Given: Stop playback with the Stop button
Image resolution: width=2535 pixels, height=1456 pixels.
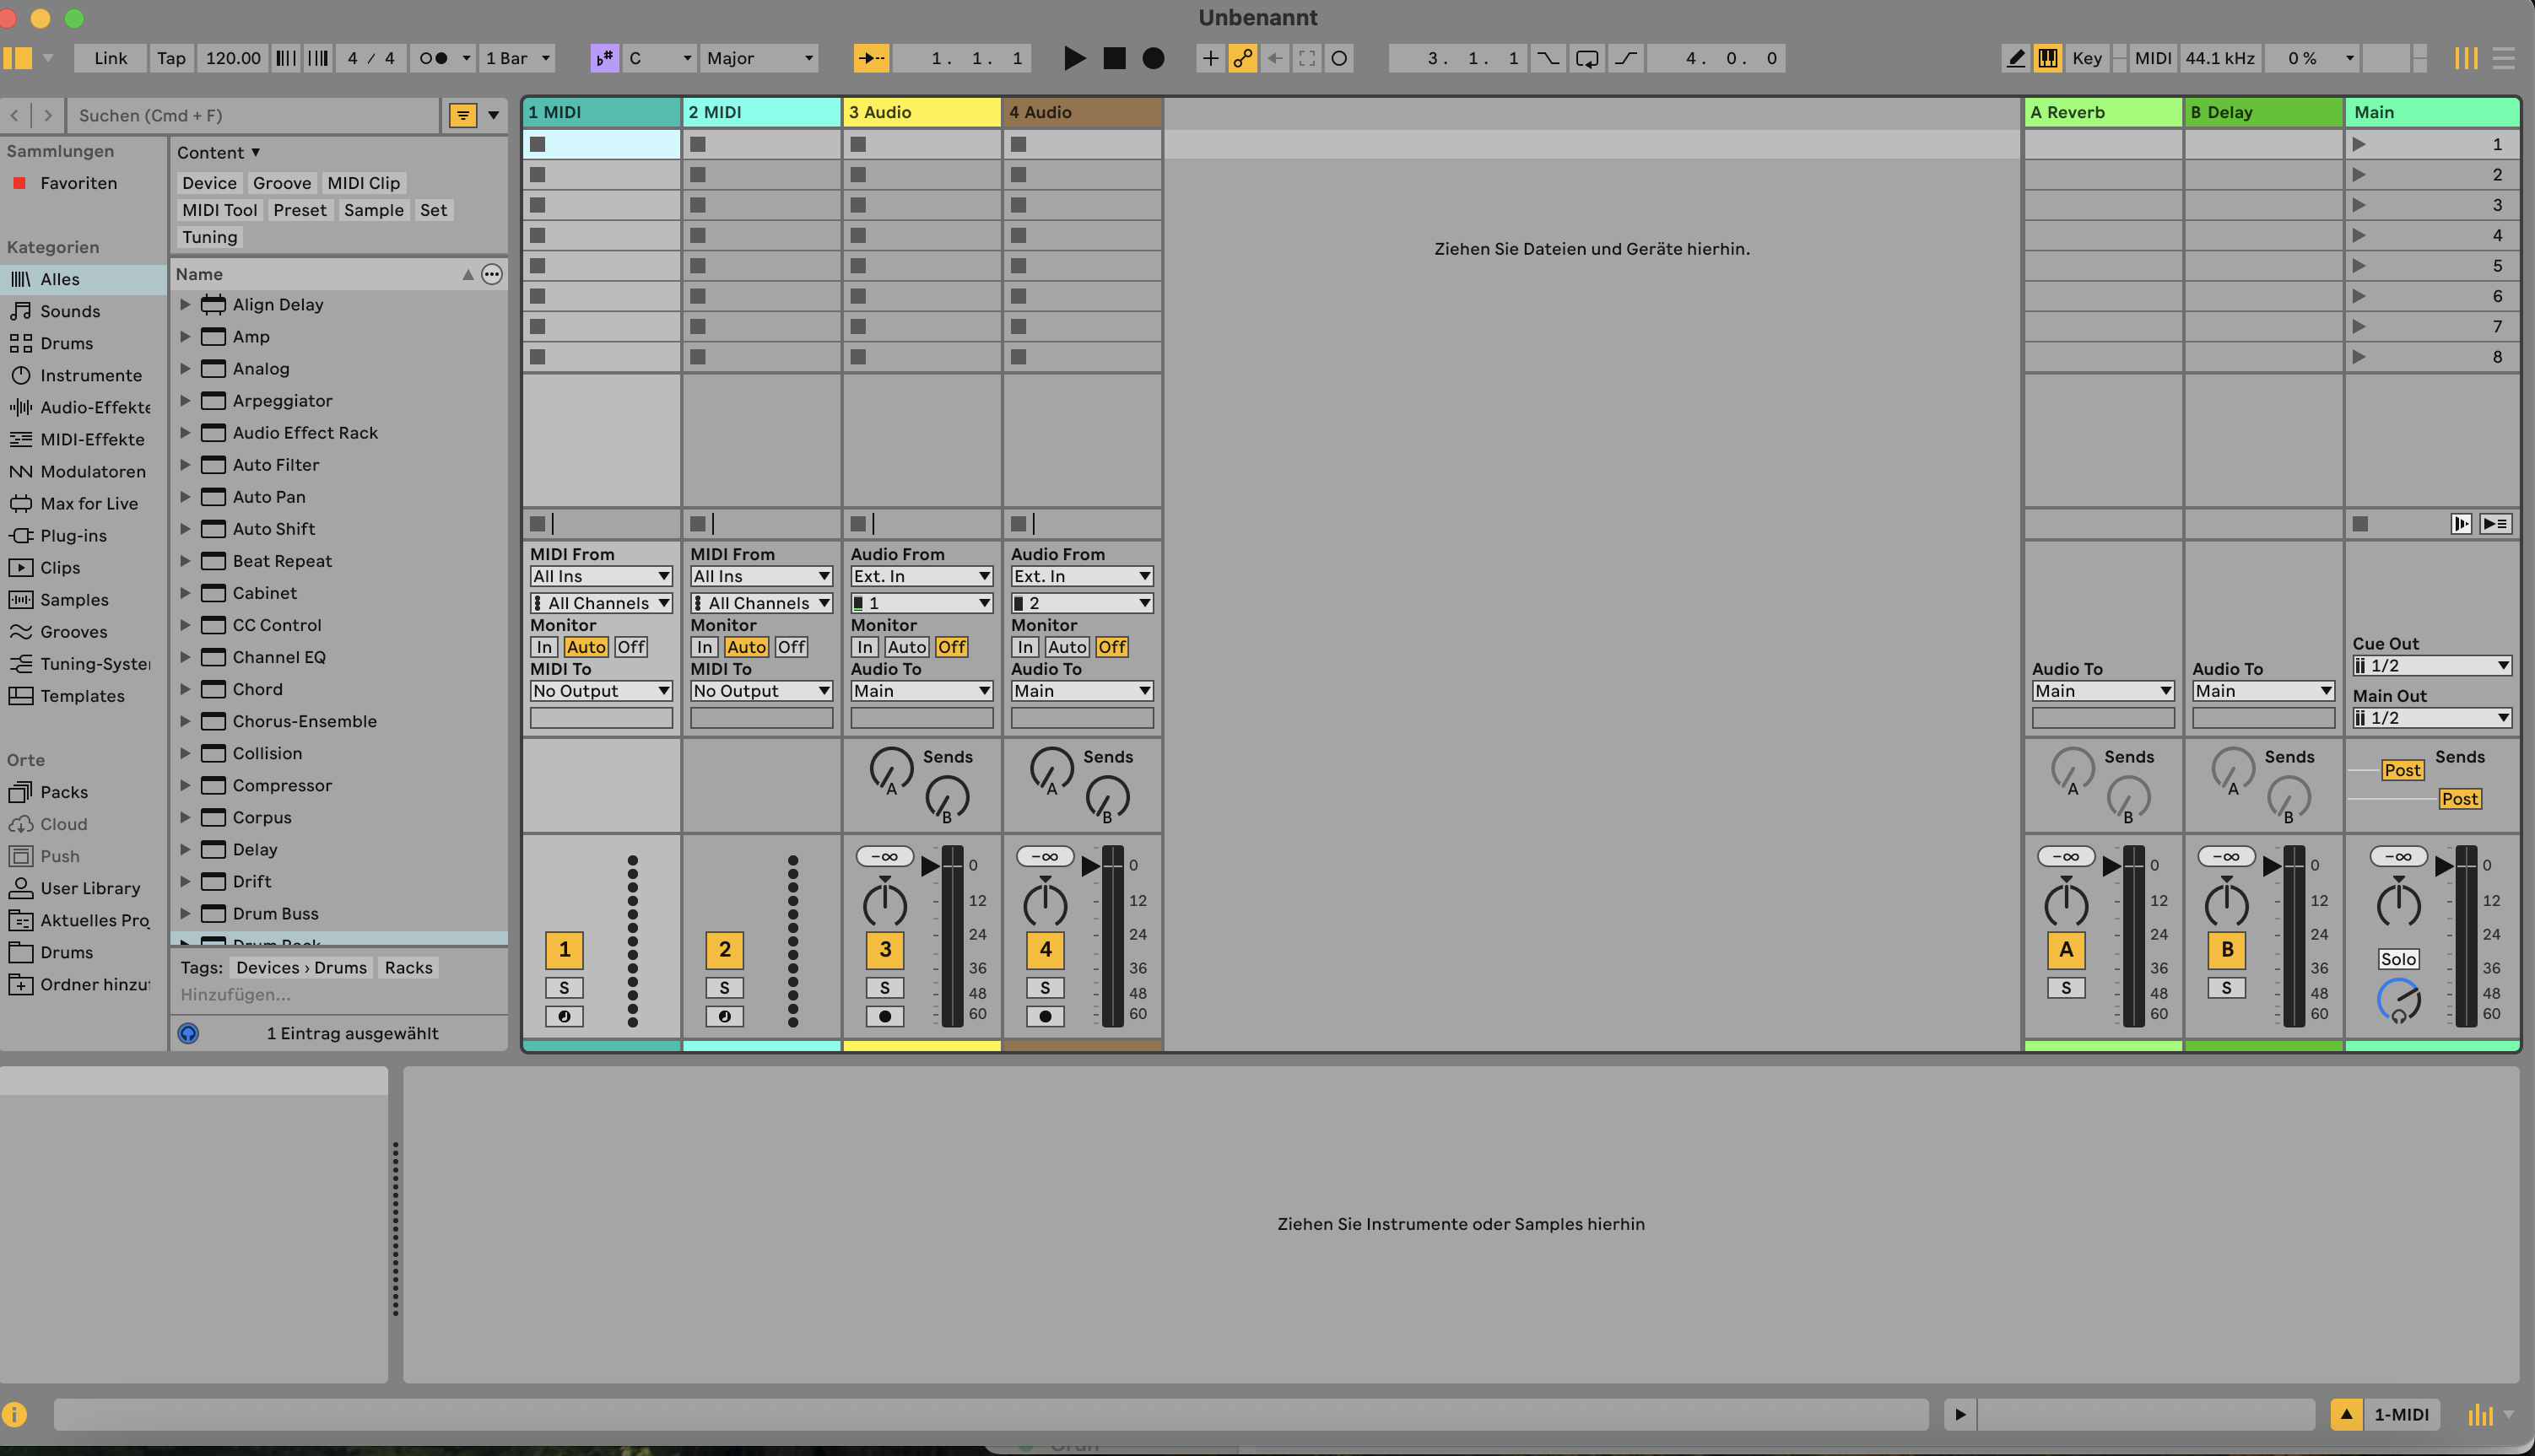Looking at the screenshot, I should 1113,58.
